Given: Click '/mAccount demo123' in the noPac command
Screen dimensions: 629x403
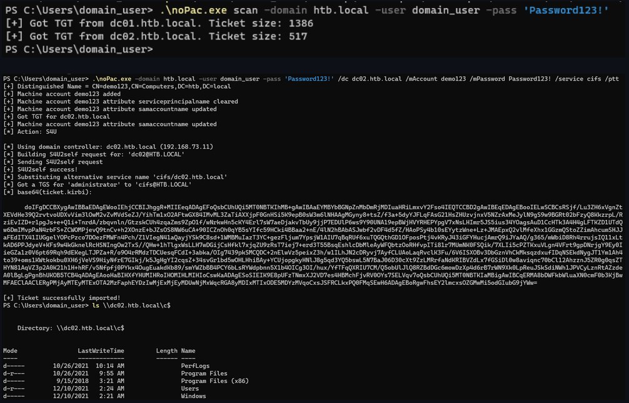Looking at the screenshot, I should (x=436, y=79).
